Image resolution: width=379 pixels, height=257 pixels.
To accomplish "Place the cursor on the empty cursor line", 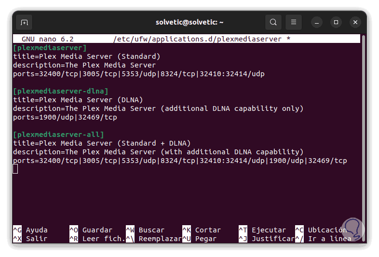I will [15, 169].
